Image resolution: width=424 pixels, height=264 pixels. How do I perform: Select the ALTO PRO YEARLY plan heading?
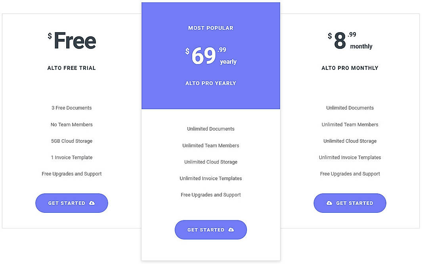[211, 83]
